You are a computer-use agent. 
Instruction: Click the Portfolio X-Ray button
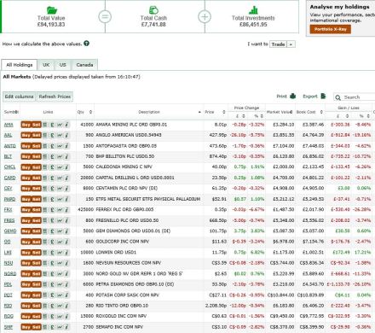(330, 29)
